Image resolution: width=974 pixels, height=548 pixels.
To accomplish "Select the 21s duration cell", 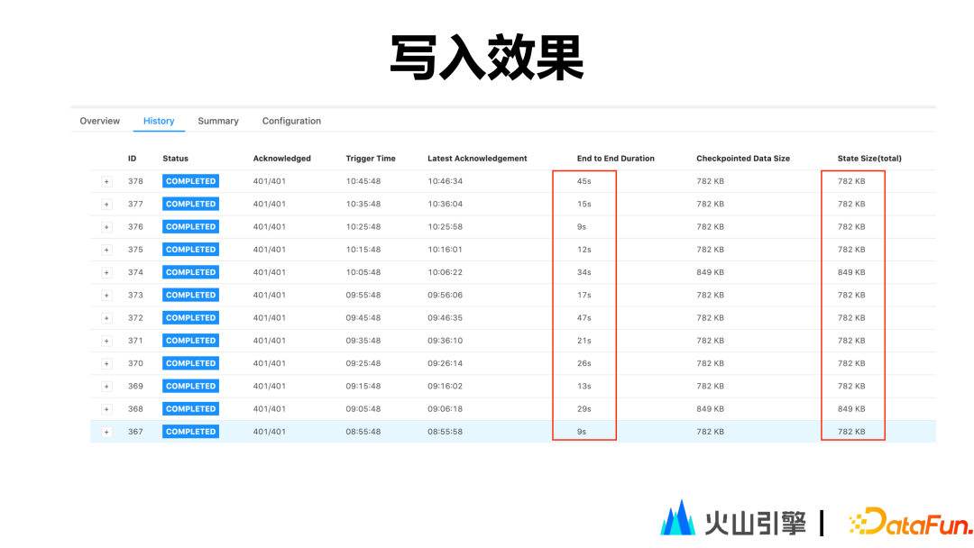I will (583, 341).
